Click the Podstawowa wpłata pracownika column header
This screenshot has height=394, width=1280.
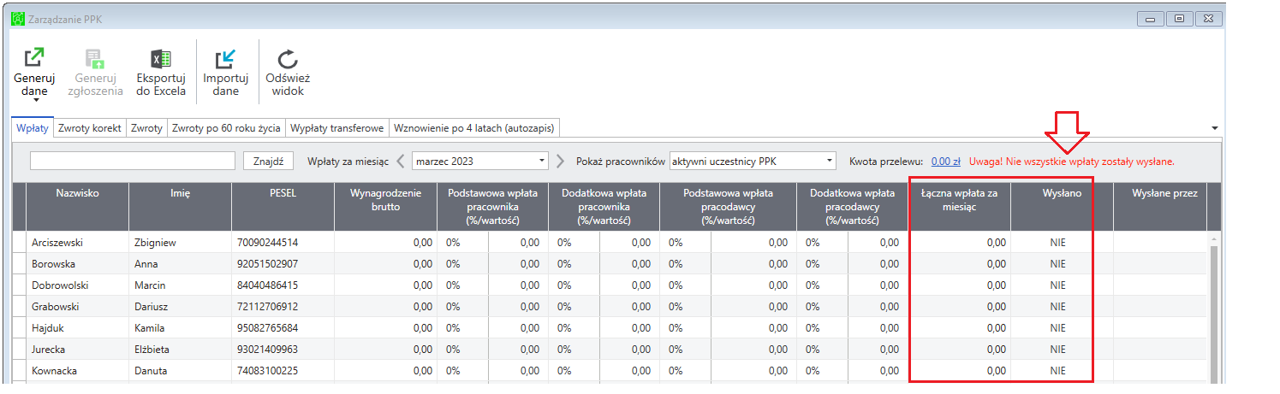492,206
